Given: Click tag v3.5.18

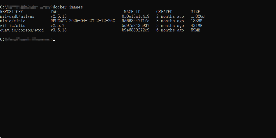Looking at the screenshot, I should [x=59, y=30].
